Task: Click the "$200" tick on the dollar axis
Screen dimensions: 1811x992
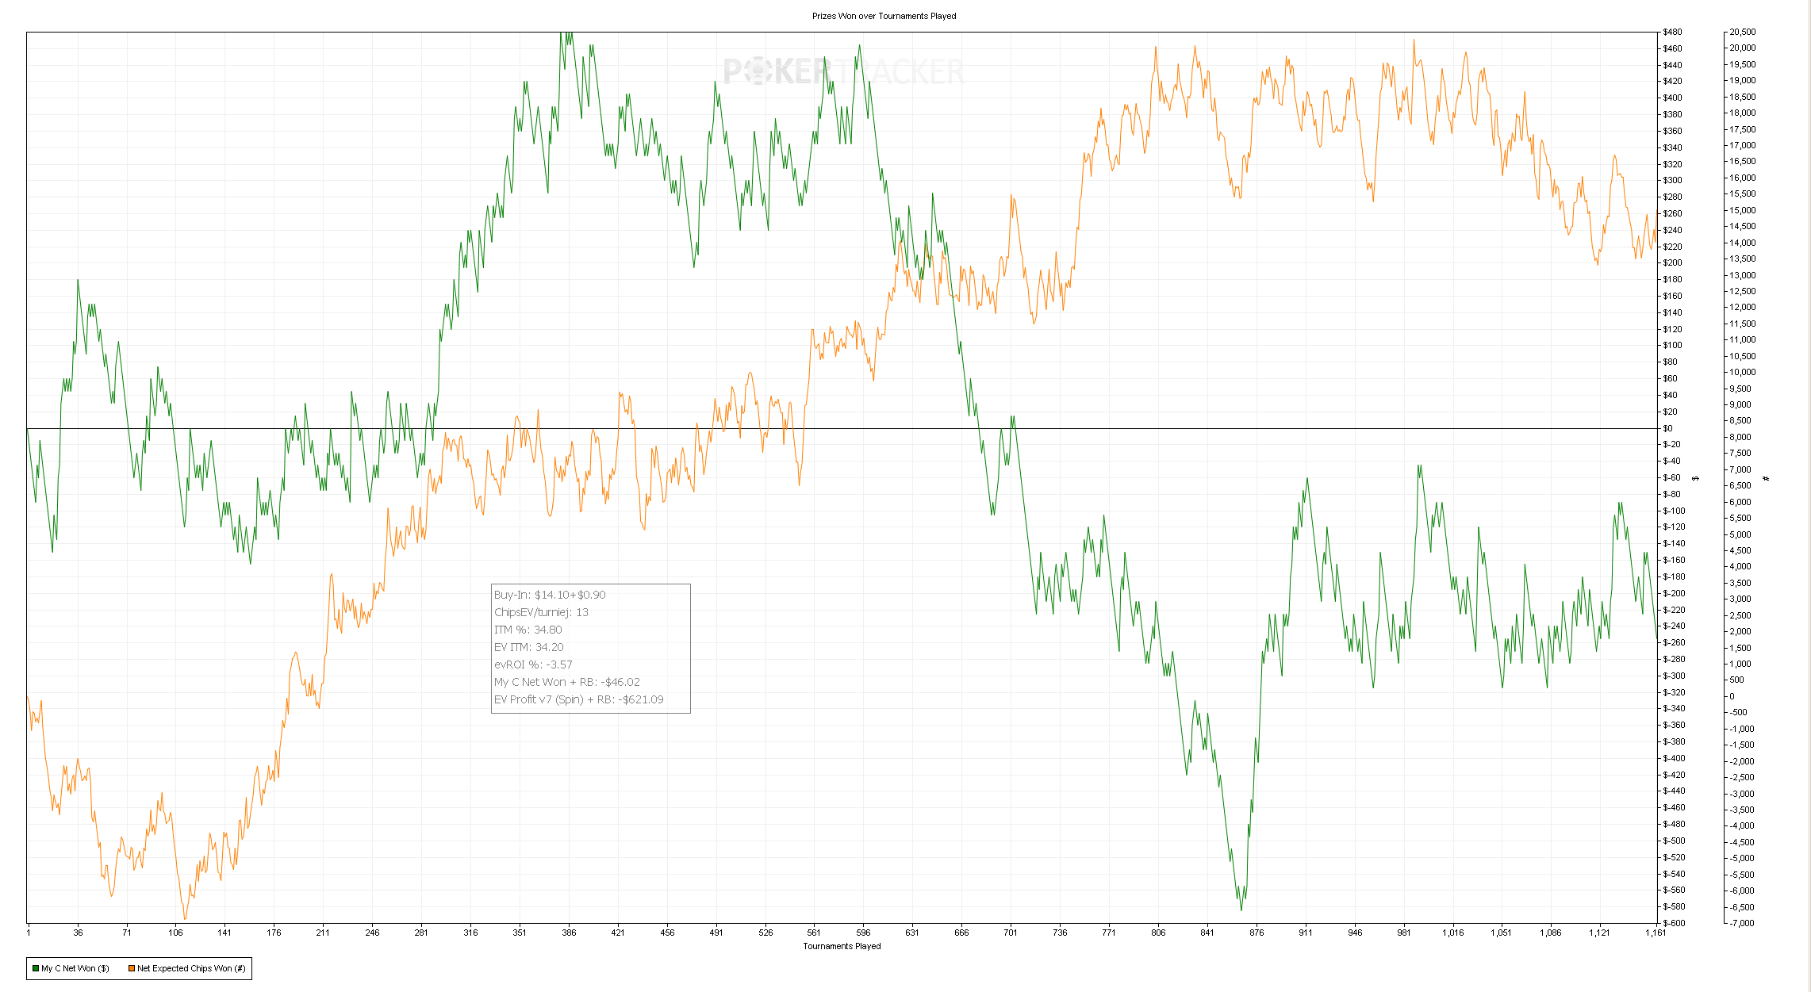Action: tap(1672, 262)
